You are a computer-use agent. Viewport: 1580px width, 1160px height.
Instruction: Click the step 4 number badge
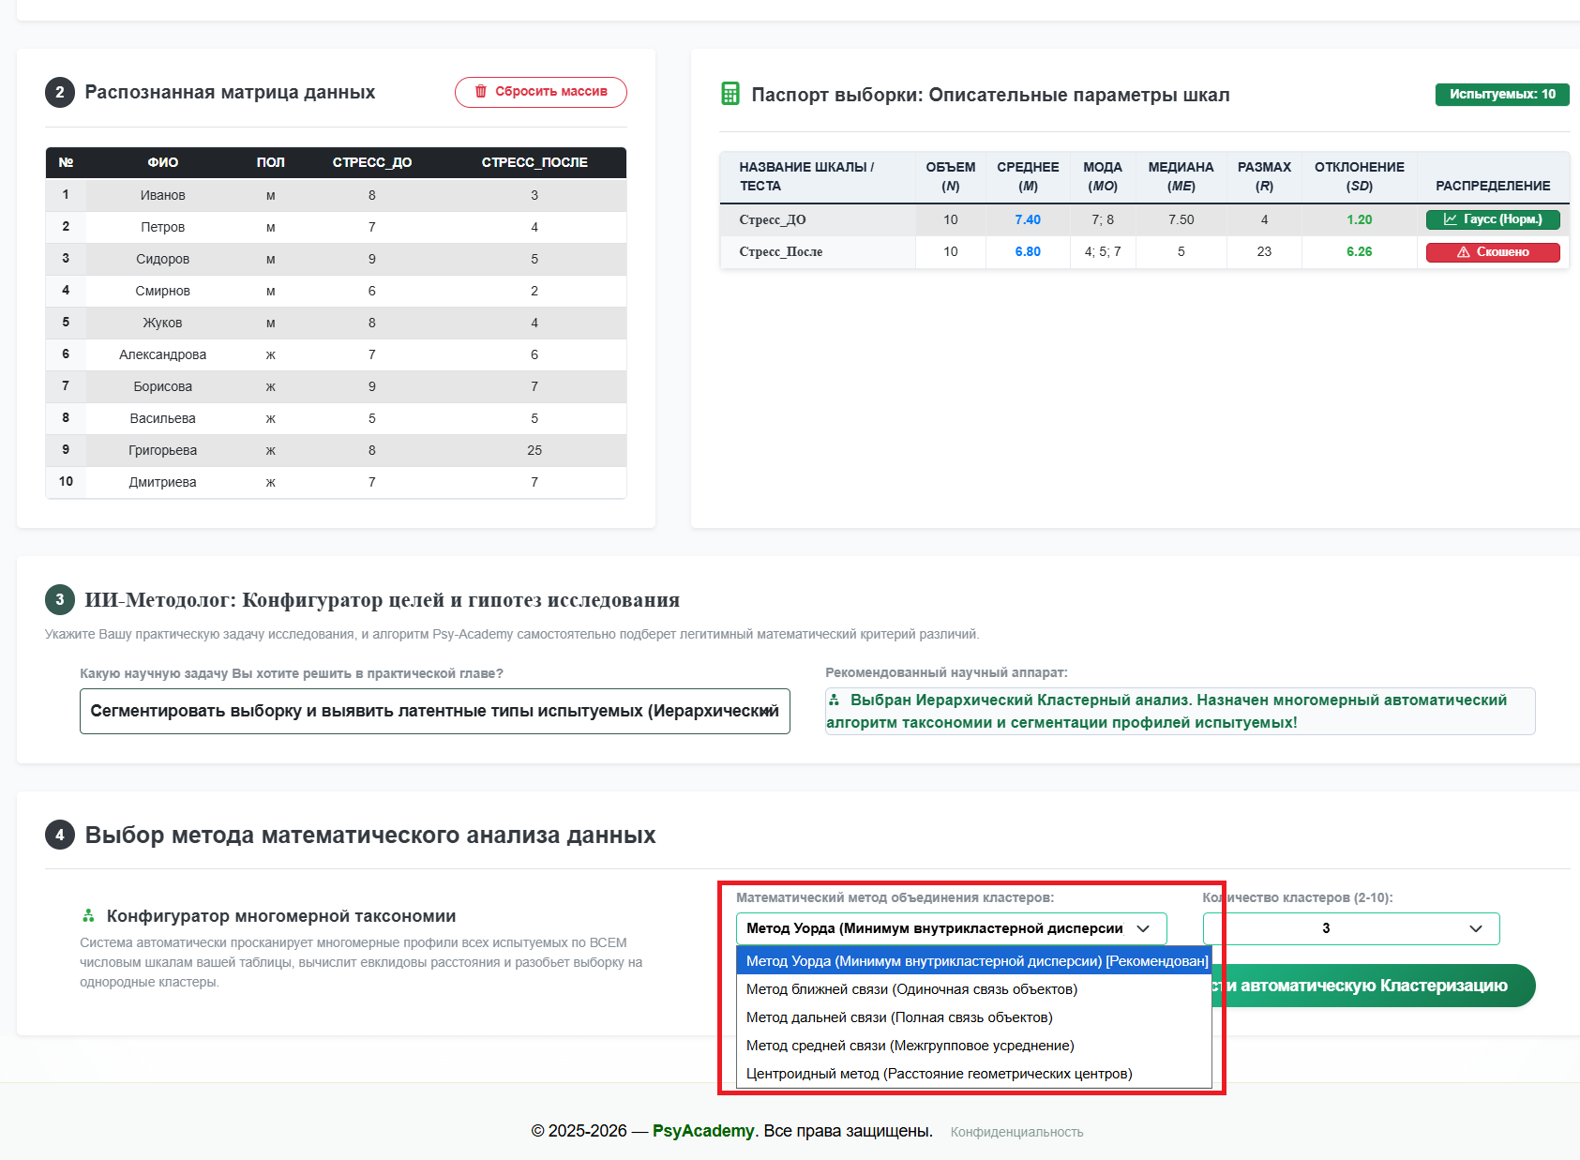tap(60, 835)
